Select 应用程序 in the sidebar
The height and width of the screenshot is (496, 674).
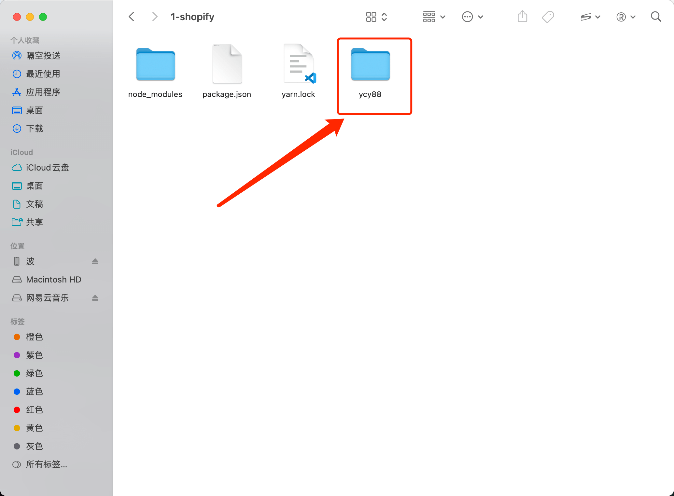click(x=43, y=92)
